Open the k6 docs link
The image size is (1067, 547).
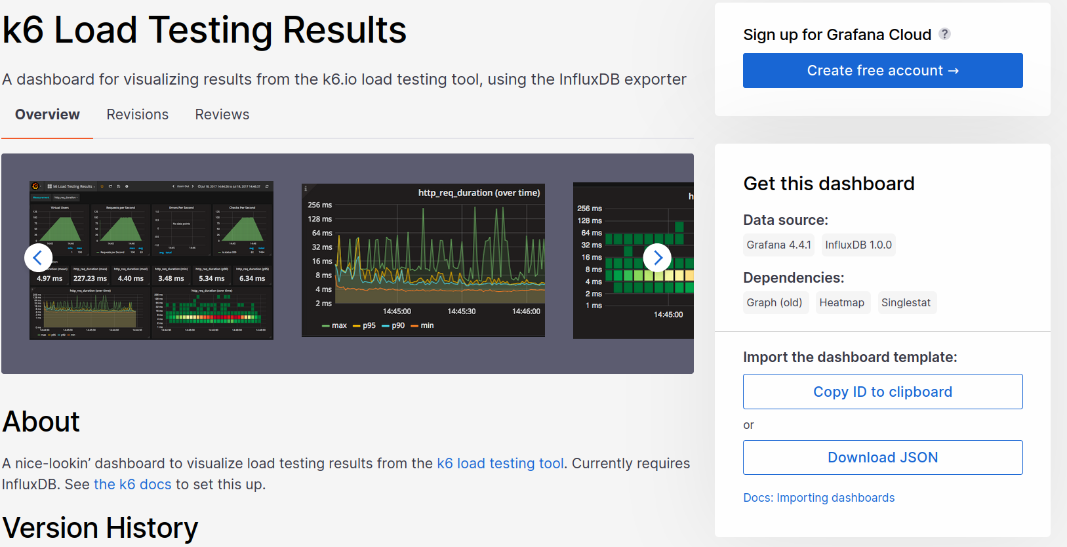point(132,485)
